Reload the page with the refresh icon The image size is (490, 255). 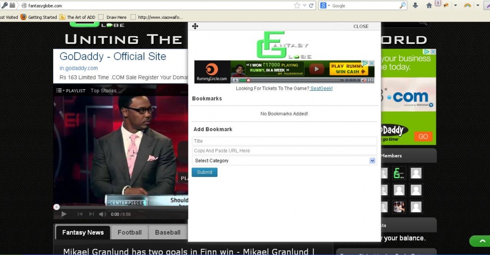pos(311,6)
